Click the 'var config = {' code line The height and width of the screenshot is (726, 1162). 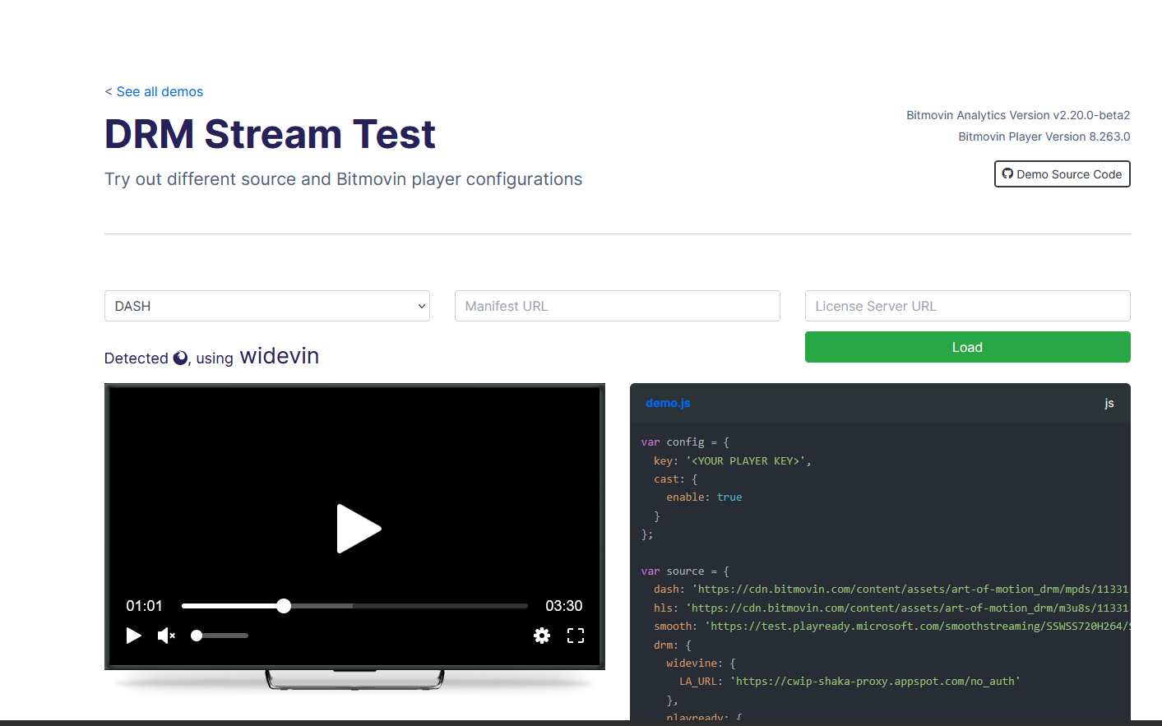685,442
